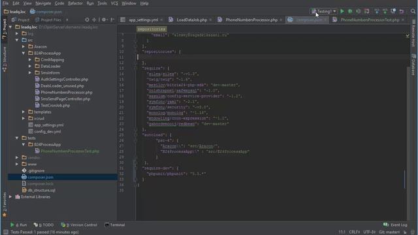
Task: Expand the Aracon folder
Action: [x=24, y=46]
